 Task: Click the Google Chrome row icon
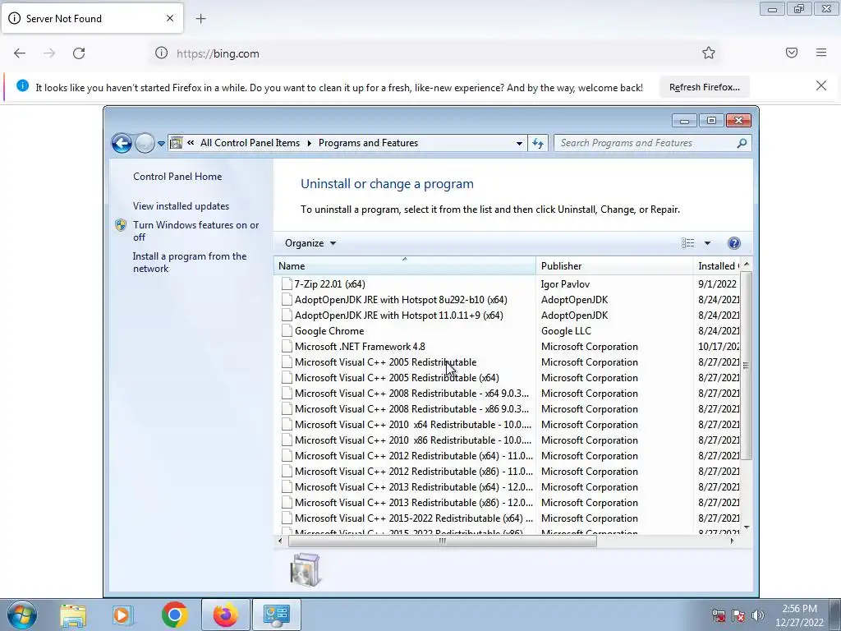[x=287, y=330]
